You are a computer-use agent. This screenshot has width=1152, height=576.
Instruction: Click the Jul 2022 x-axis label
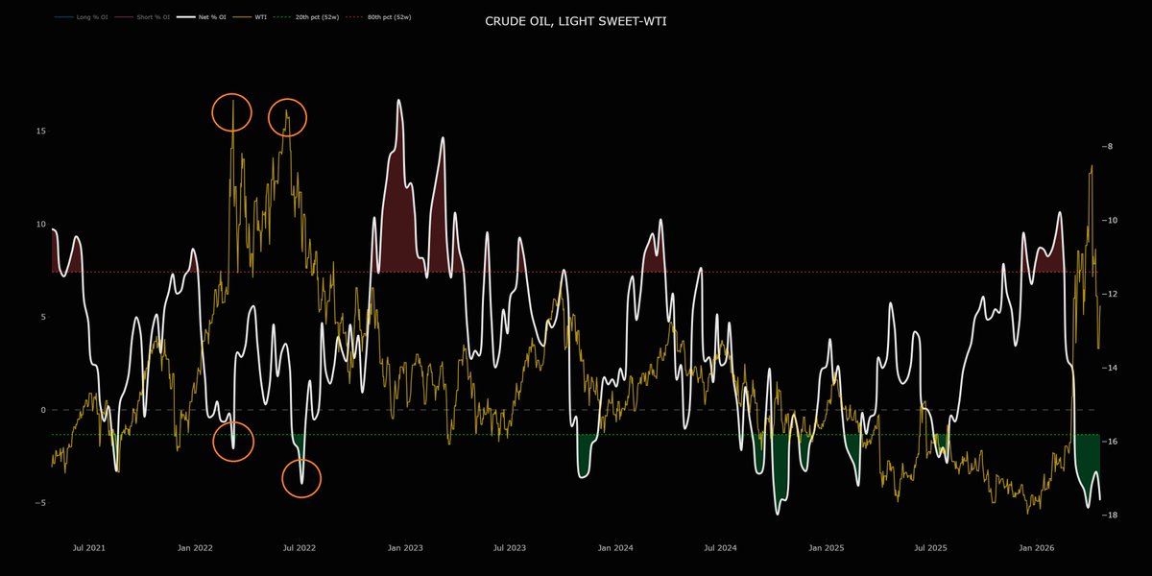[300, 548]
